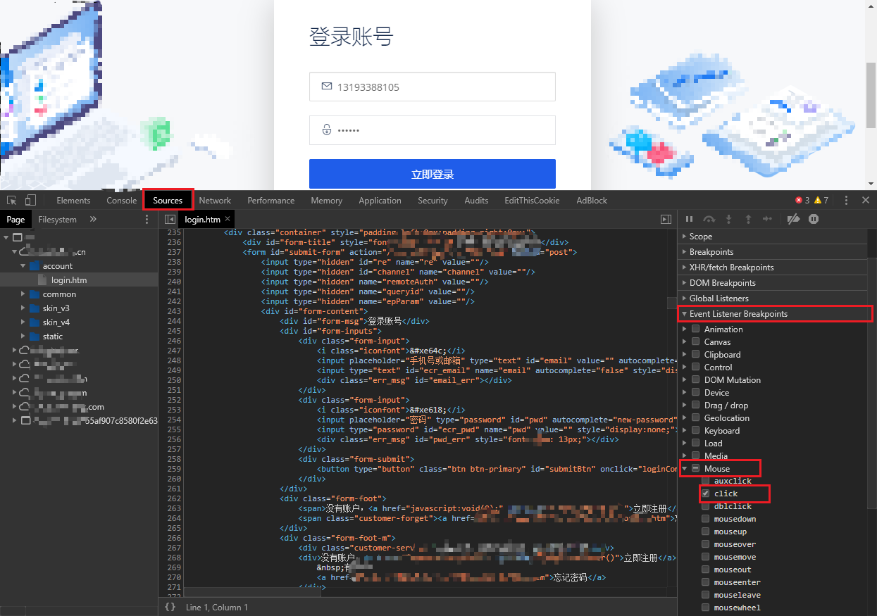The image size is (877, 616).
Task: Hide the debugger sidebar toggle icon
Action: [x=666, y=220]
